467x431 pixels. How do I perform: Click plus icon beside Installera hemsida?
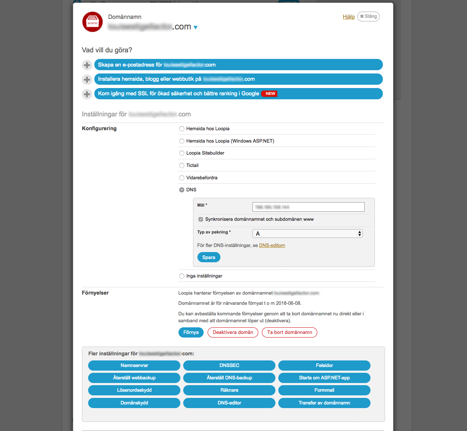(87, 79)
